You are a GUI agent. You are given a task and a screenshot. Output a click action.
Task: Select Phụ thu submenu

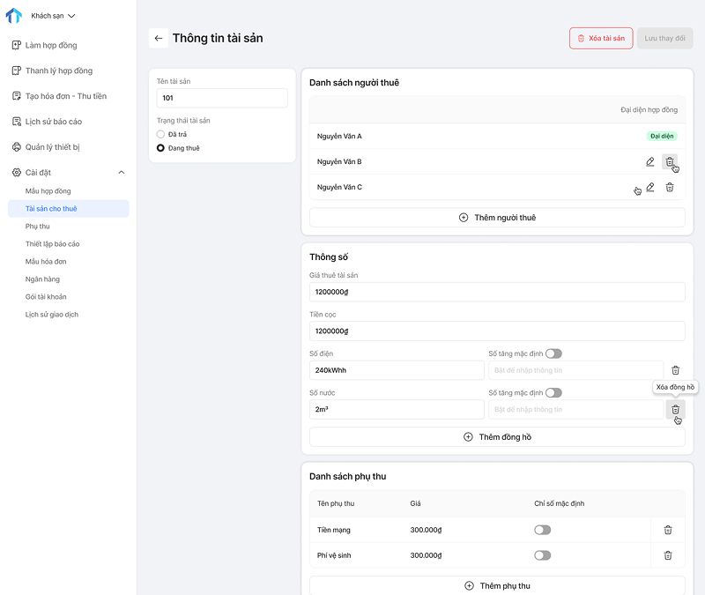37,227
